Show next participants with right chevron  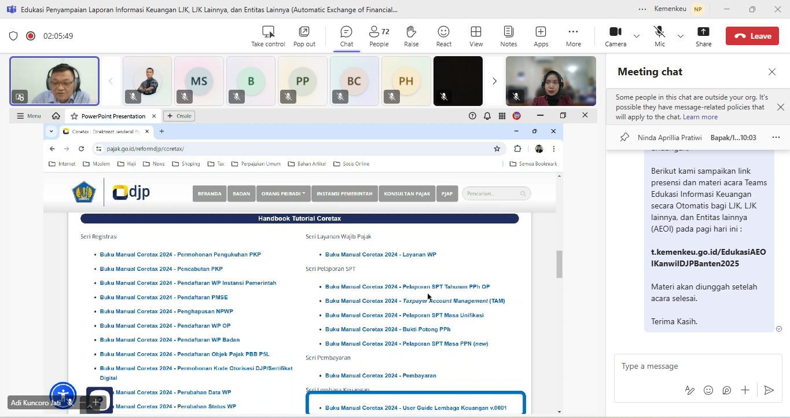(x=494, y=81)
